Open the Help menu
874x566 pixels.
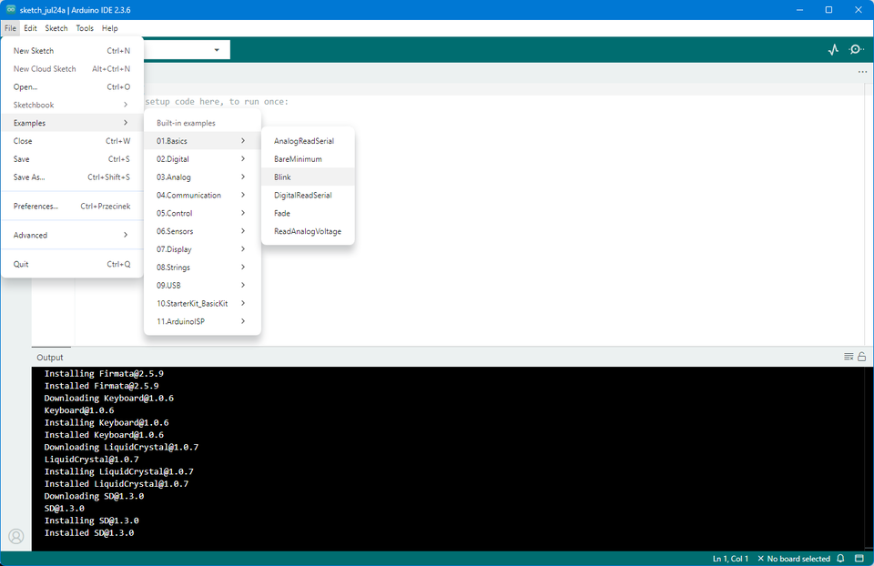pyautogui.click(x=109, y=28)
